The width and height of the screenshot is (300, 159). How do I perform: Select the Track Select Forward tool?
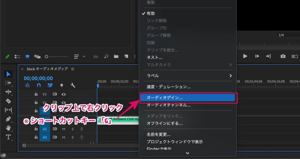point(8,83)
